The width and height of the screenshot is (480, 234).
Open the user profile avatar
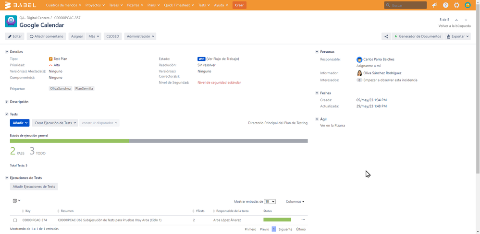point(468,5)
